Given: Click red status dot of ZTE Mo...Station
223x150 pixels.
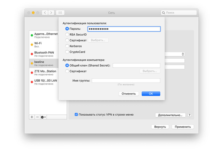Looking at the screenshot, I should tap(32, 73).
